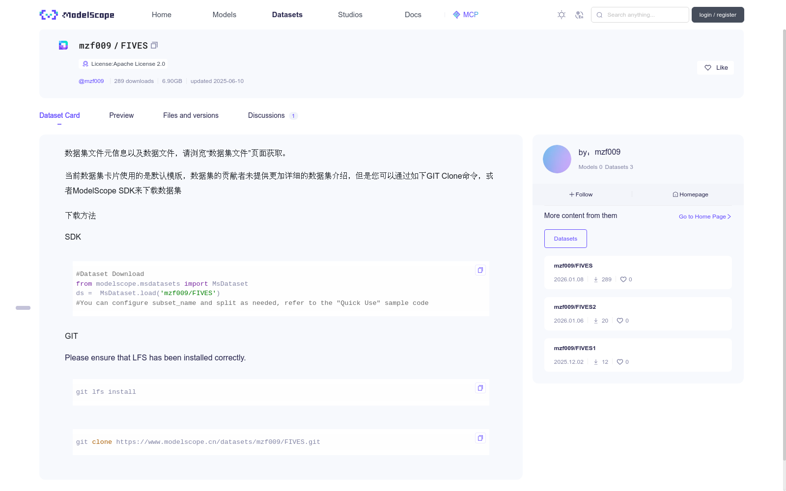Click the 6.90GB size text
The width and height of the screenshot is (786, 491).
tap(172, 81)
